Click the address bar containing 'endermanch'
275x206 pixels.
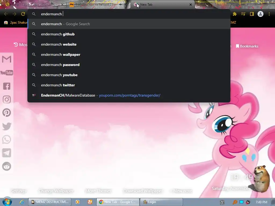coord(129,14)
